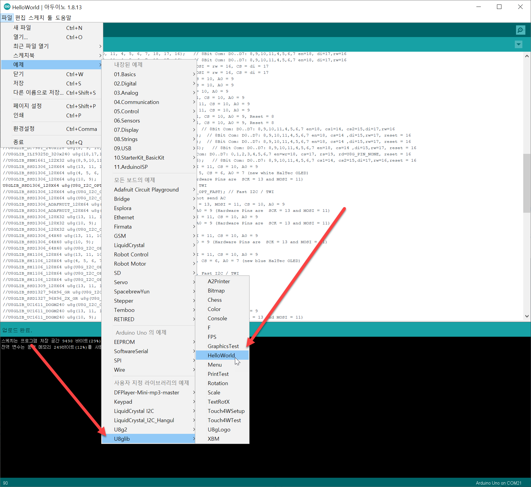Expand SoftwareSerial examples
Viewport: 531px width, 487px height.
click(148, 351)
